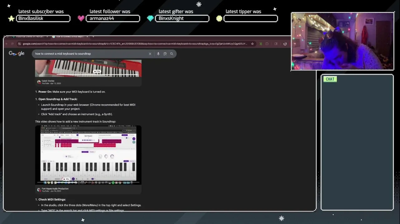Clear the Google search box text
The height and width of the screenshot is (224, 400).
pyautogui.click(x=150, y=54)
